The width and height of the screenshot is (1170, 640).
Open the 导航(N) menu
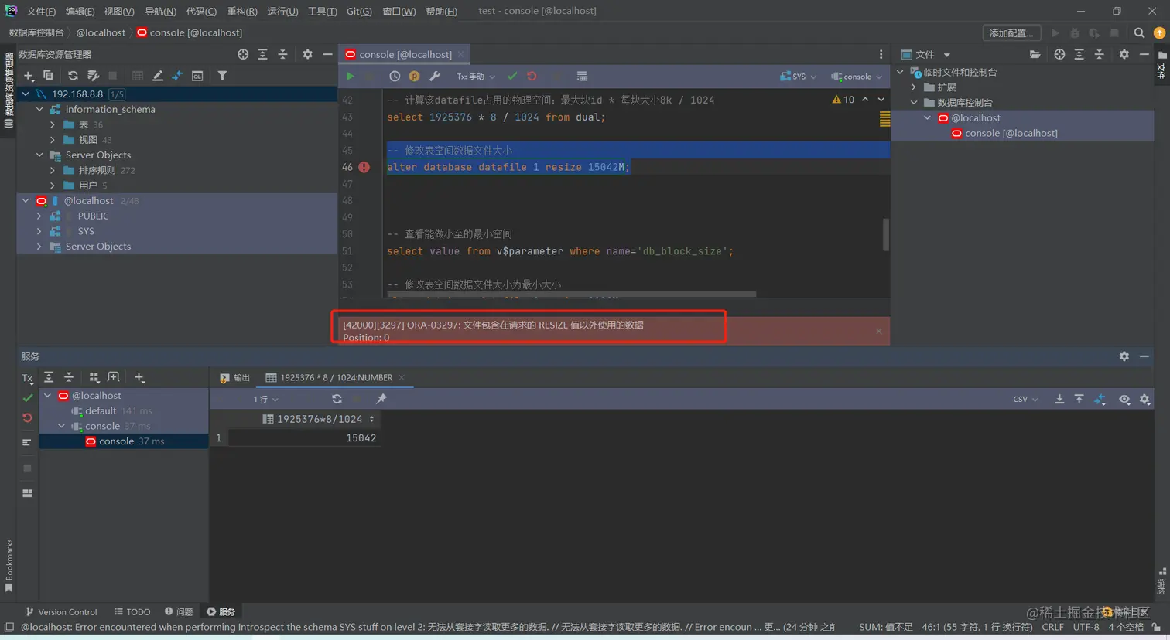point(160,11)
